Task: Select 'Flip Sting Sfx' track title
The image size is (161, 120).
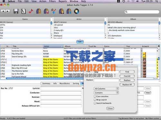Action: click(x=17, y=54)
